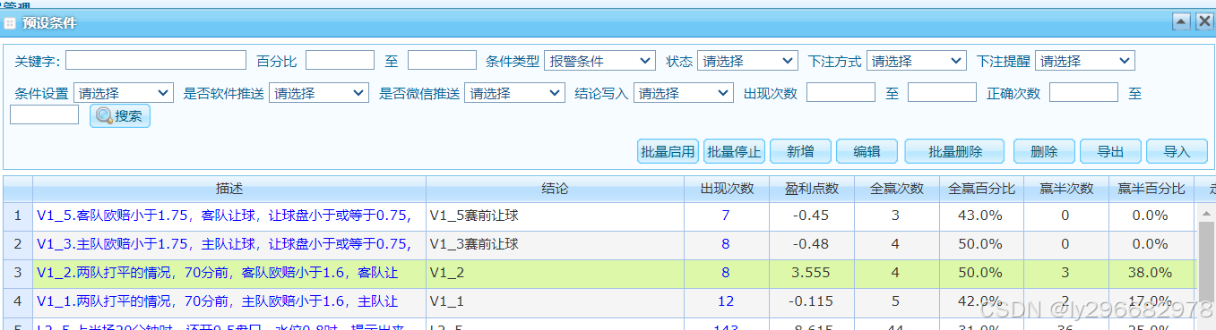Open the 下注方式 dropdown

[x=916, y=61]
